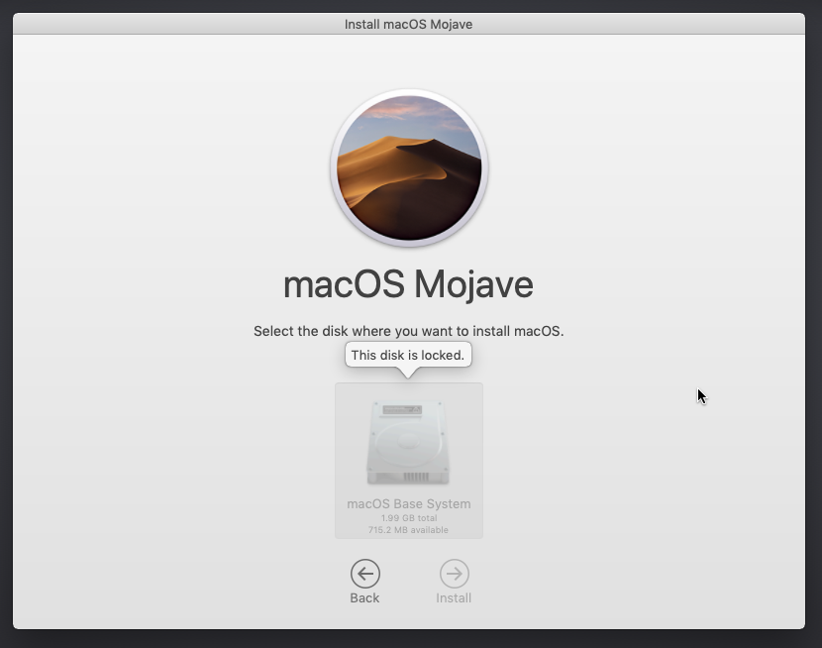
Task: Click the 'macOS Base System' disk name
Action: point(408,503)
